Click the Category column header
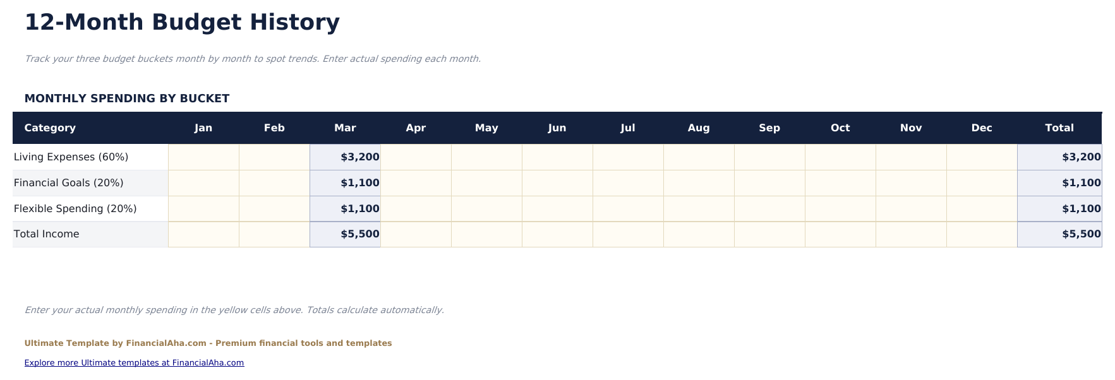This screenshot has width=1115, height=380. pos(50,128)
